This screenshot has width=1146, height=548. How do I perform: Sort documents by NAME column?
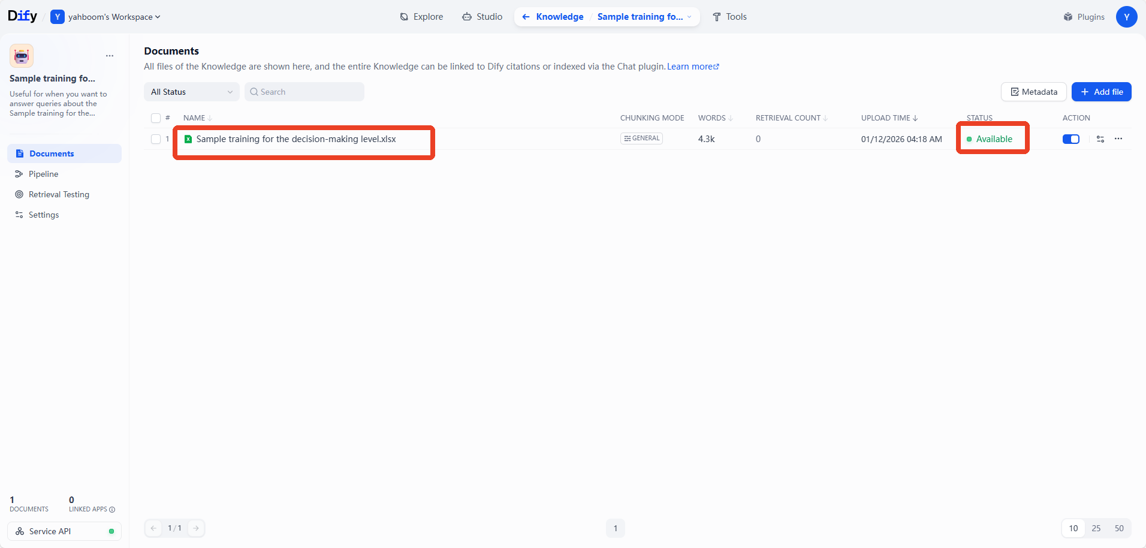point(198,118)
